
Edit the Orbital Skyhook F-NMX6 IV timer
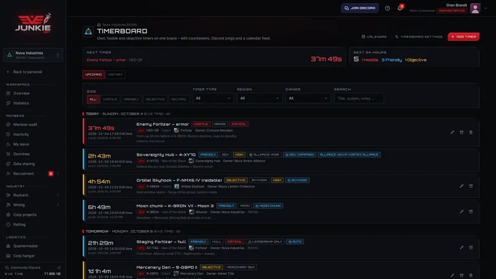(x=461, y=186)
